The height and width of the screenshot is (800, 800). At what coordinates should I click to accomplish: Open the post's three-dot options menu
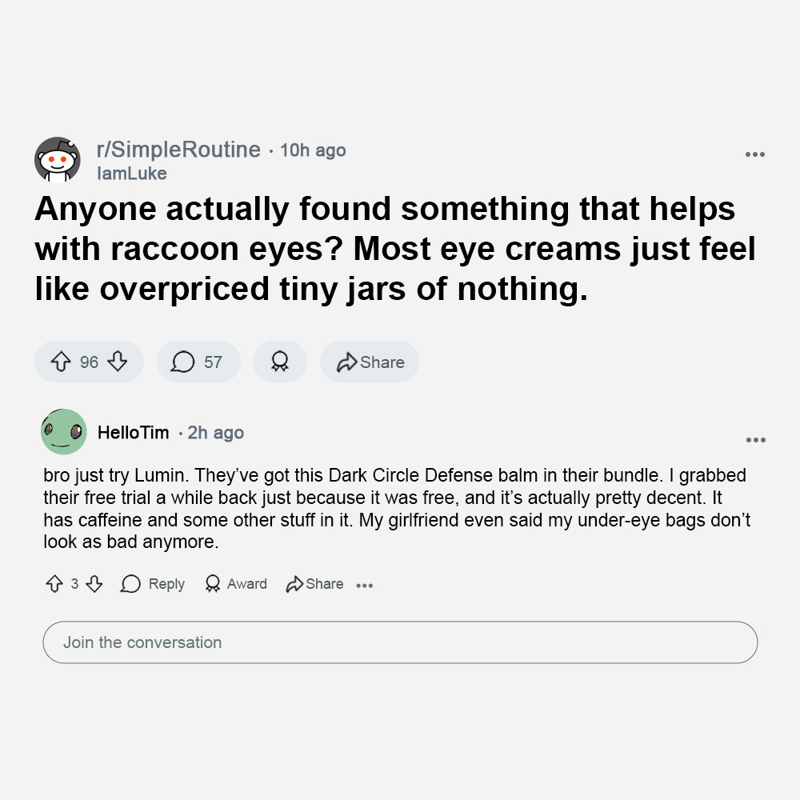(754, 154)
